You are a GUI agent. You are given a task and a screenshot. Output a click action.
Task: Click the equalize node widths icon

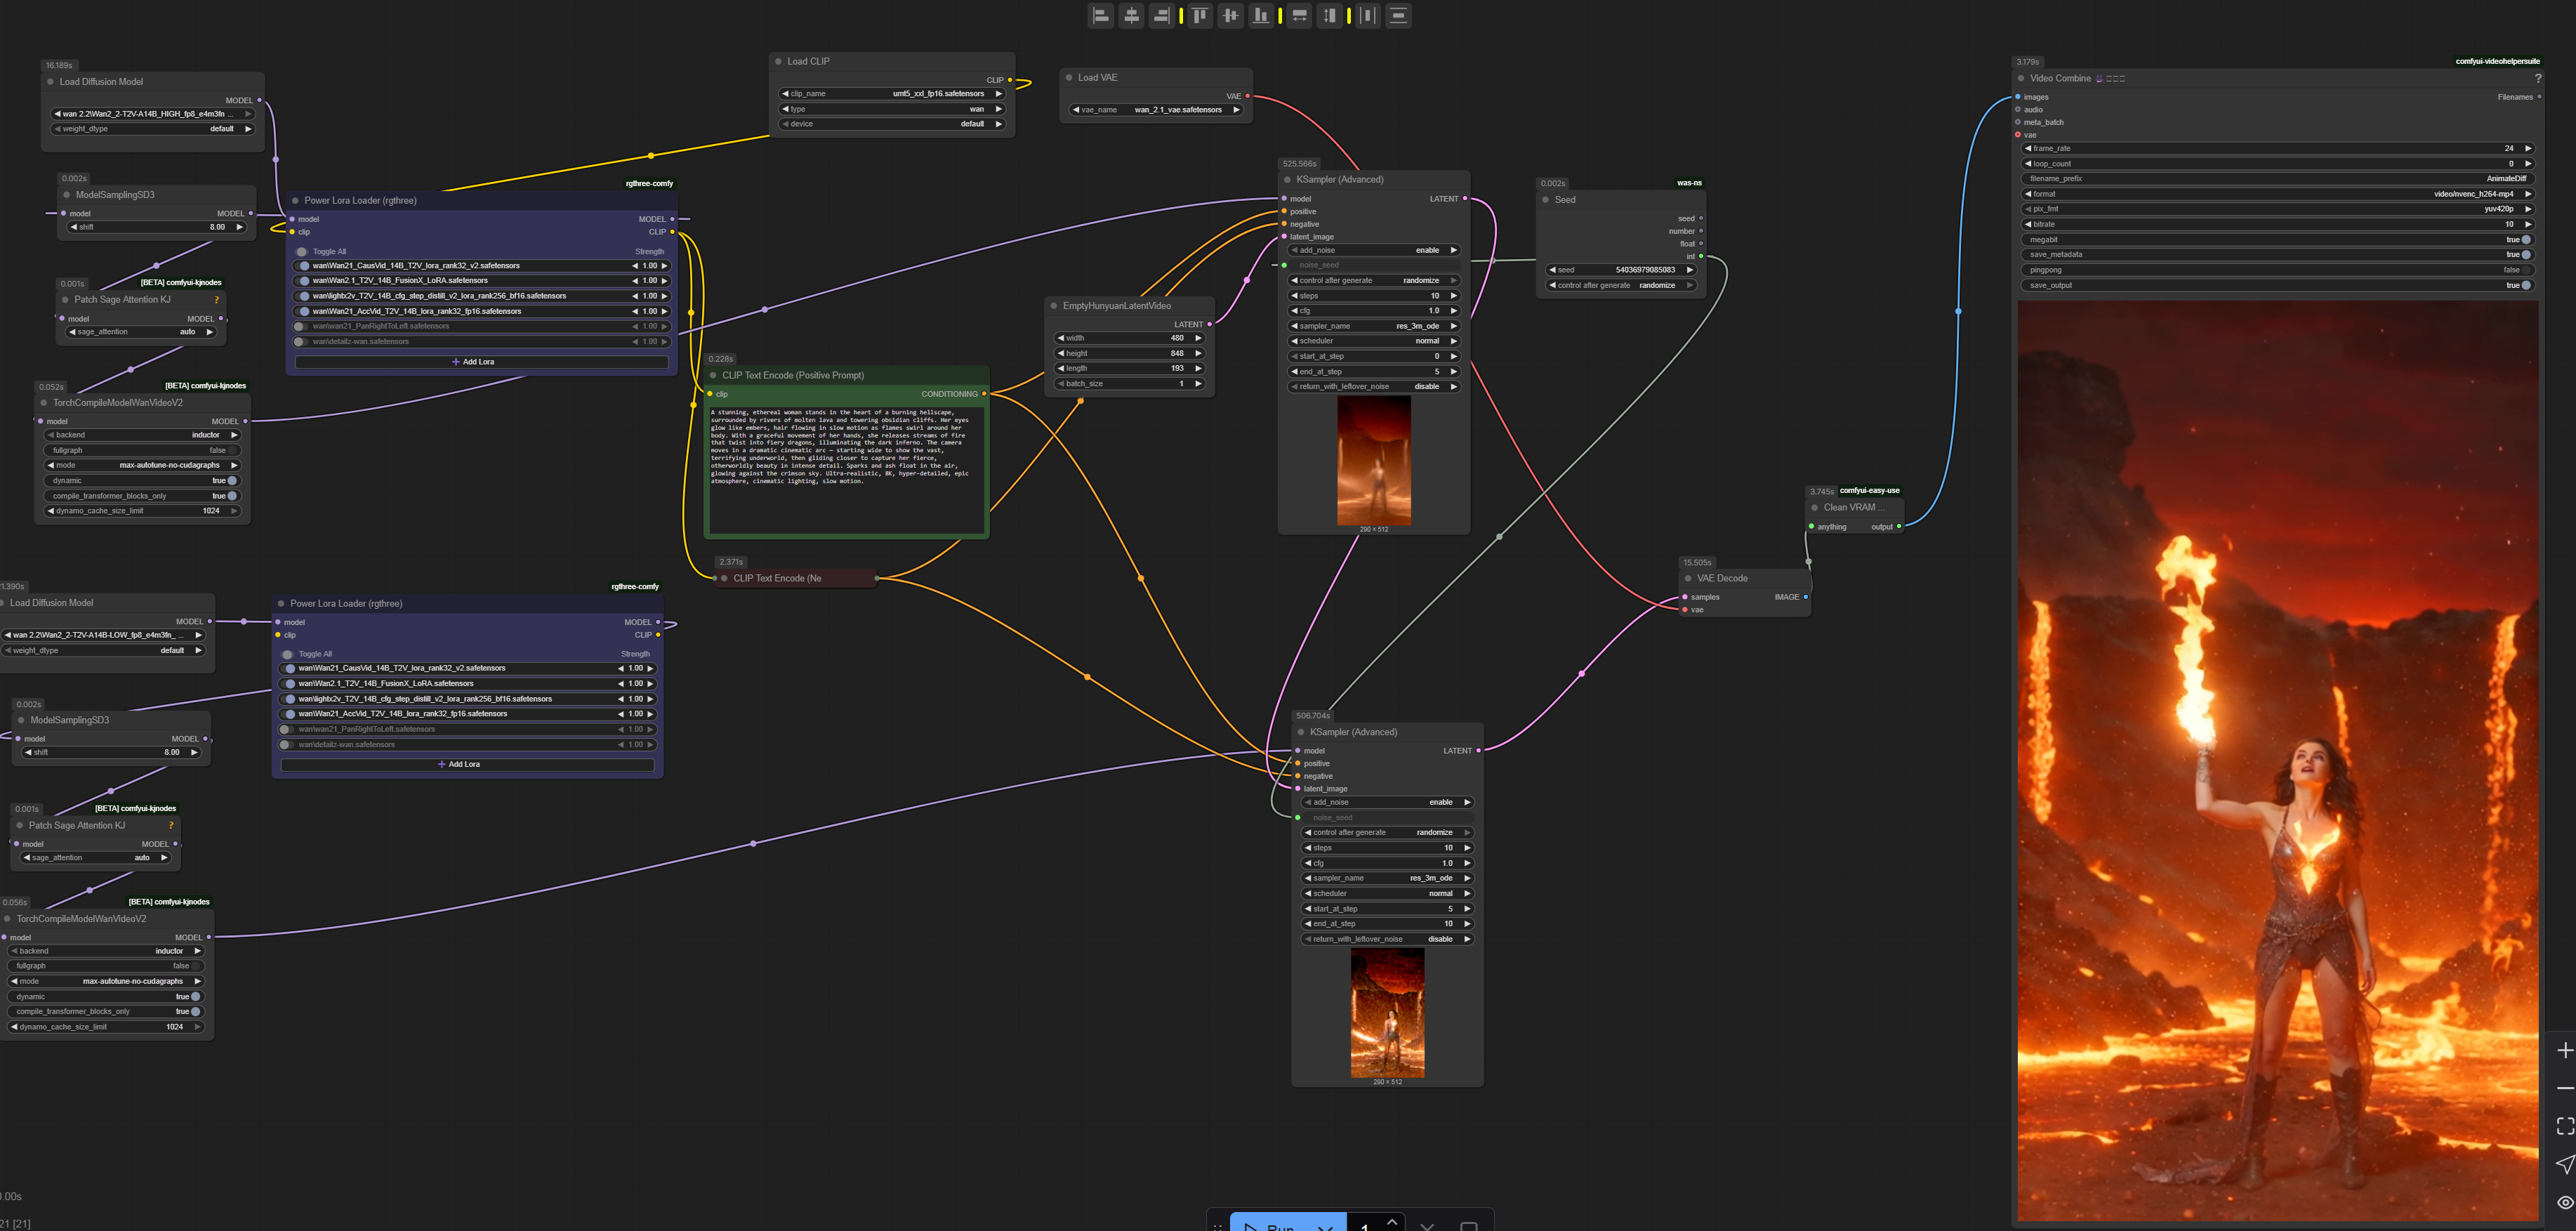1299,15
